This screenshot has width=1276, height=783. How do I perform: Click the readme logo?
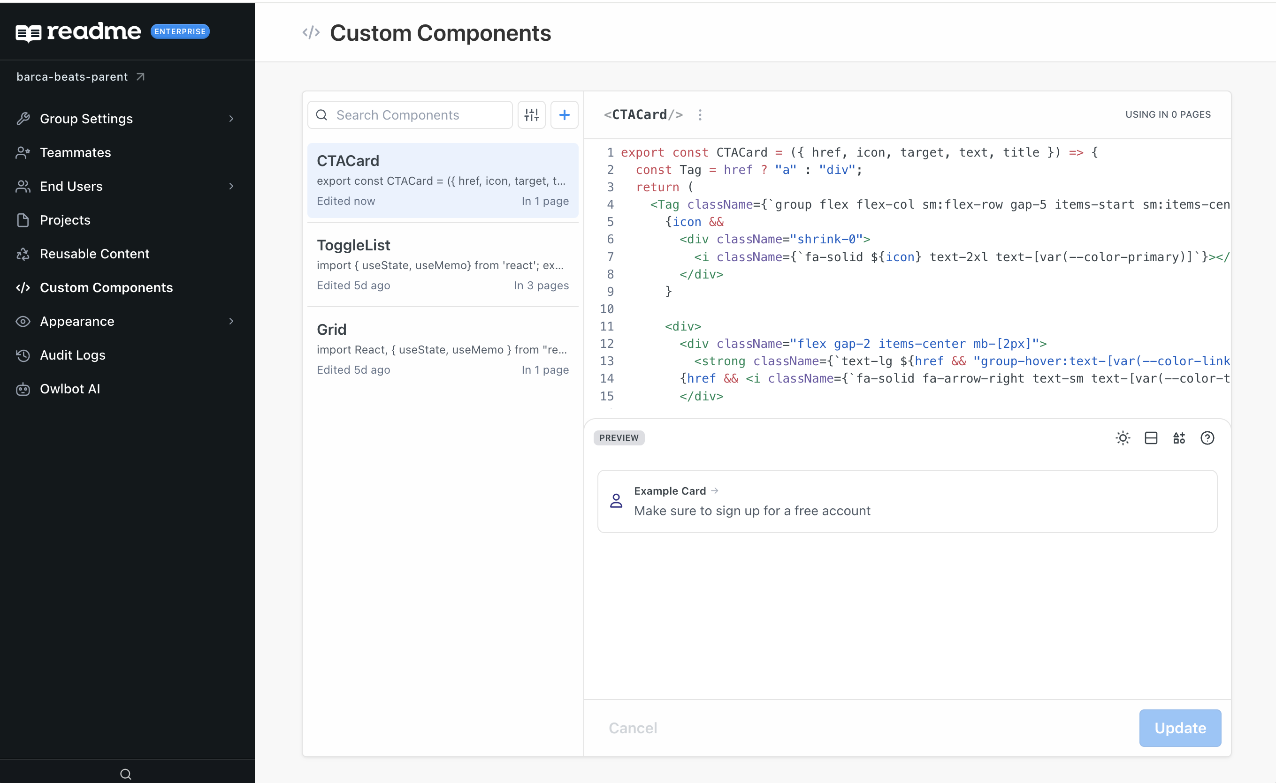tap(78, 32)
